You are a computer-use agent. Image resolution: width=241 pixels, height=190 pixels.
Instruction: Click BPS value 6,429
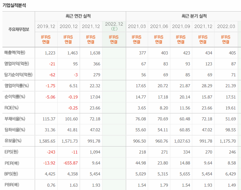point(231,174)
